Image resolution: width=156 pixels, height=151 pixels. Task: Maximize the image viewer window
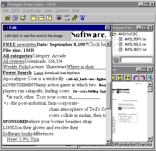pyautogui.click(x=144, y=70)
